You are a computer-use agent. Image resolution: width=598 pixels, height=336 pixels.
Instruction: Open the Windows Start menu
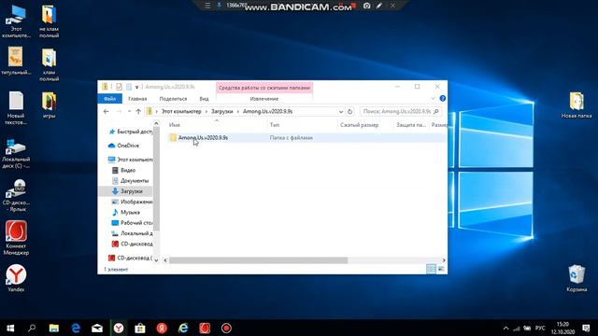tap(10, 328)
